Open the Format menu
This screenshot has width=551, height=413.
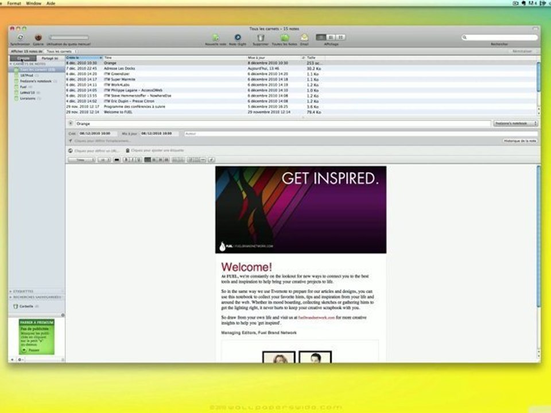coord(14,3)
